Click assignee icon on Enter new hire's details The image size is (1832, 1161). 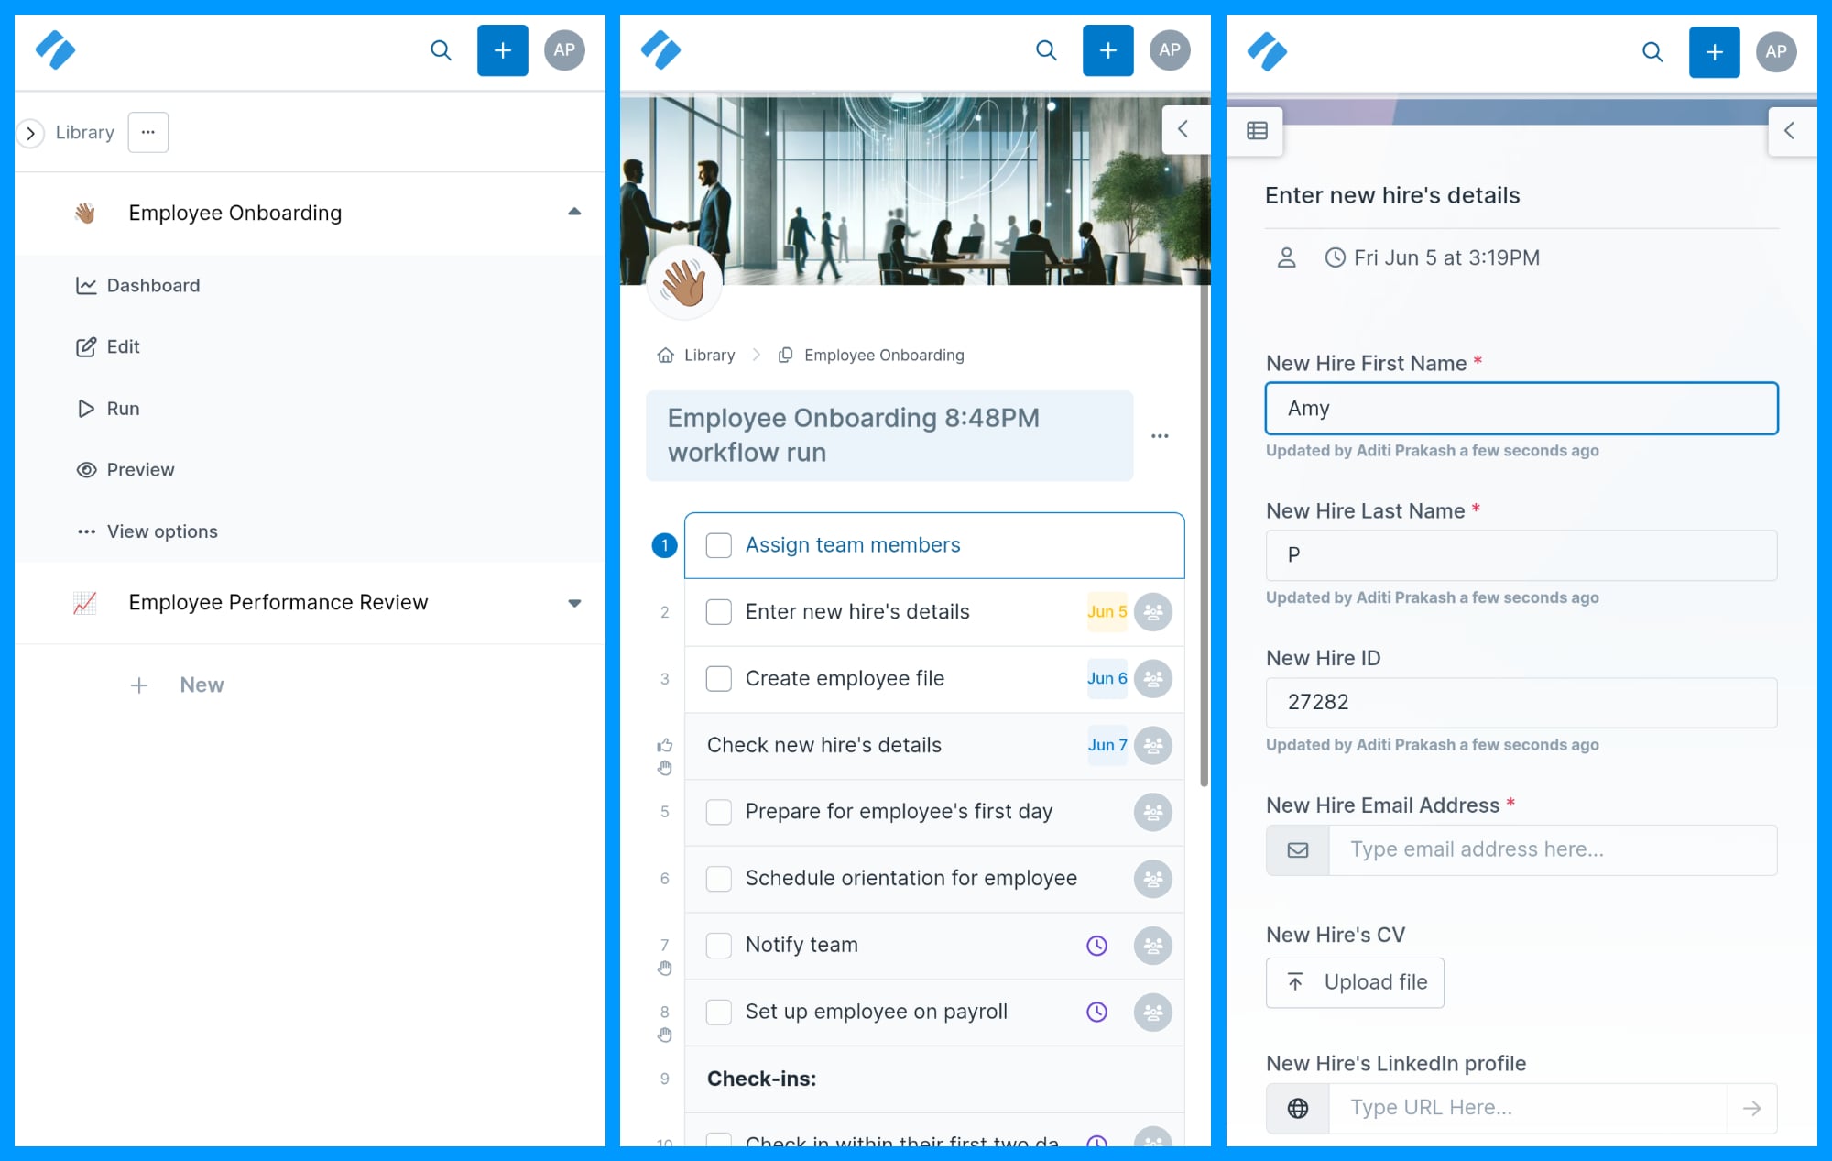pos(1153,612)
